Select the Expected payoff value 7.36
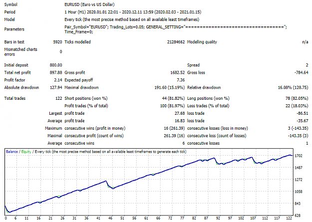This screenshot has width=312, height=222. 181,80
